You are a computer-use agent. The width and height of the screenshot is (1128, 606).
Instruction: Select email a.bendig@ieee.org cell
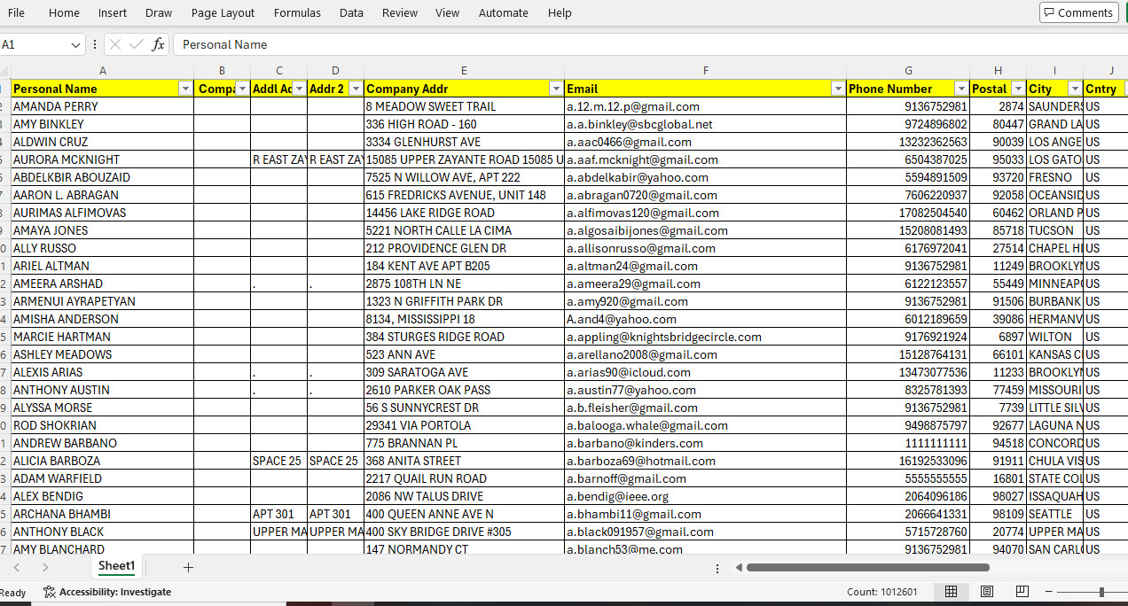(x=705, y=496)
